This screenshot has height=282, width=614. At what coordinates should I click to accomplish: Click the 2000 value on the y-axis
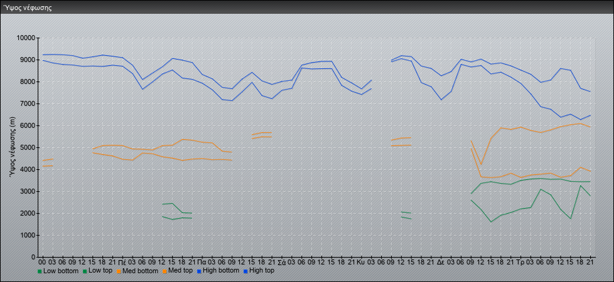28,213
